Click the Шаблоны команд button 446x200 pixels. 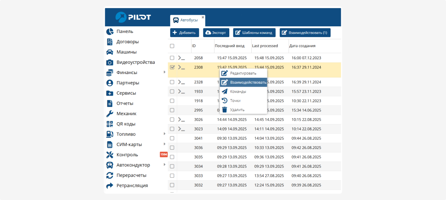(254, 33)
